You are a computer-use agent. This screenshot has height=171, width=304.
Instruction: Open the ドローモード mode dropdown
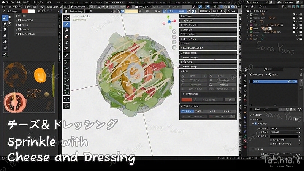pyautogui.click(x=79, y=7)
